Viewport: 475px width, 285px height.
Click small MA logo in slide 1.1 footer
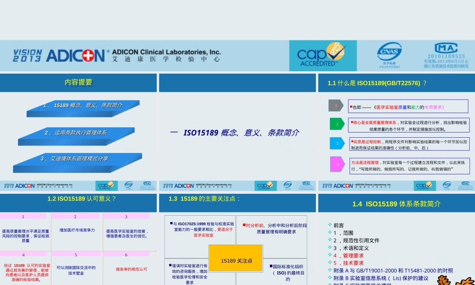tap(465, 183)
